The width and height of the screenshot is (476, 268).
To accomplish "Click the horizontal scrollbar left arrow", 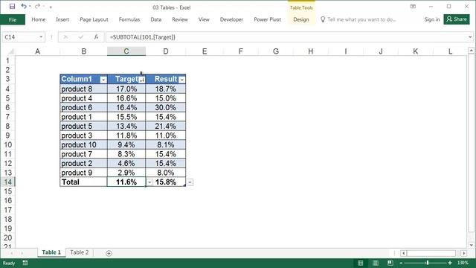I will point(403,253).
